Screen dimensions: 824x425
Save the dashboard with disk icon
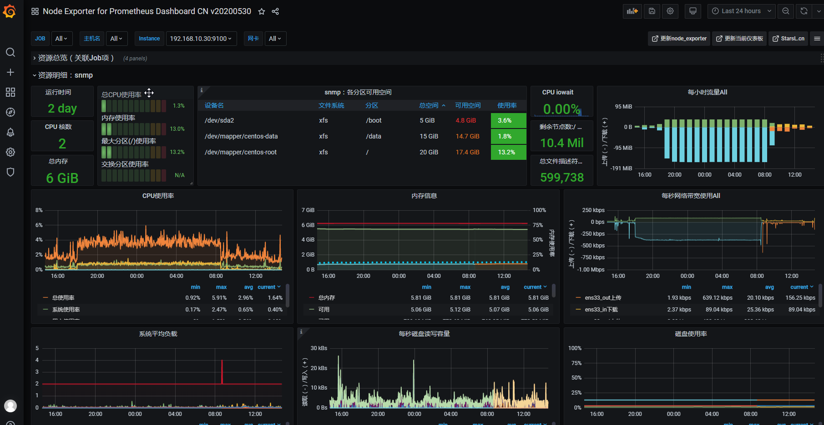[x=652, y=11]
